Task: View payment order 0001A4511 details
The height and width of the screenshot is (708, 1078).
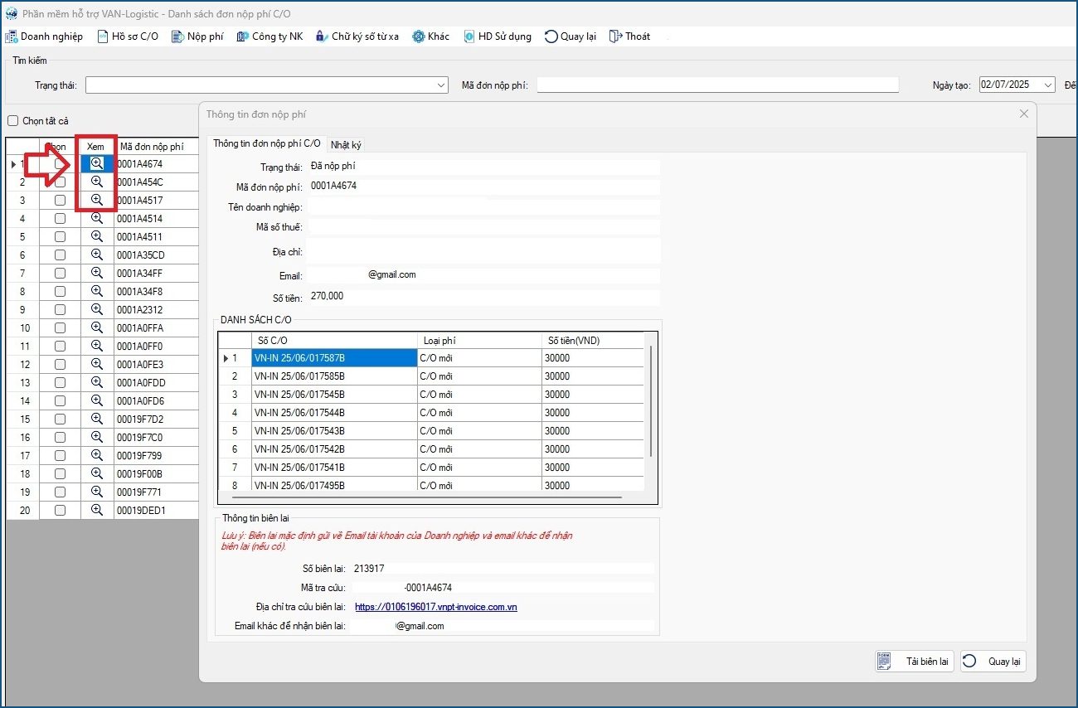Action: [97, 236]
